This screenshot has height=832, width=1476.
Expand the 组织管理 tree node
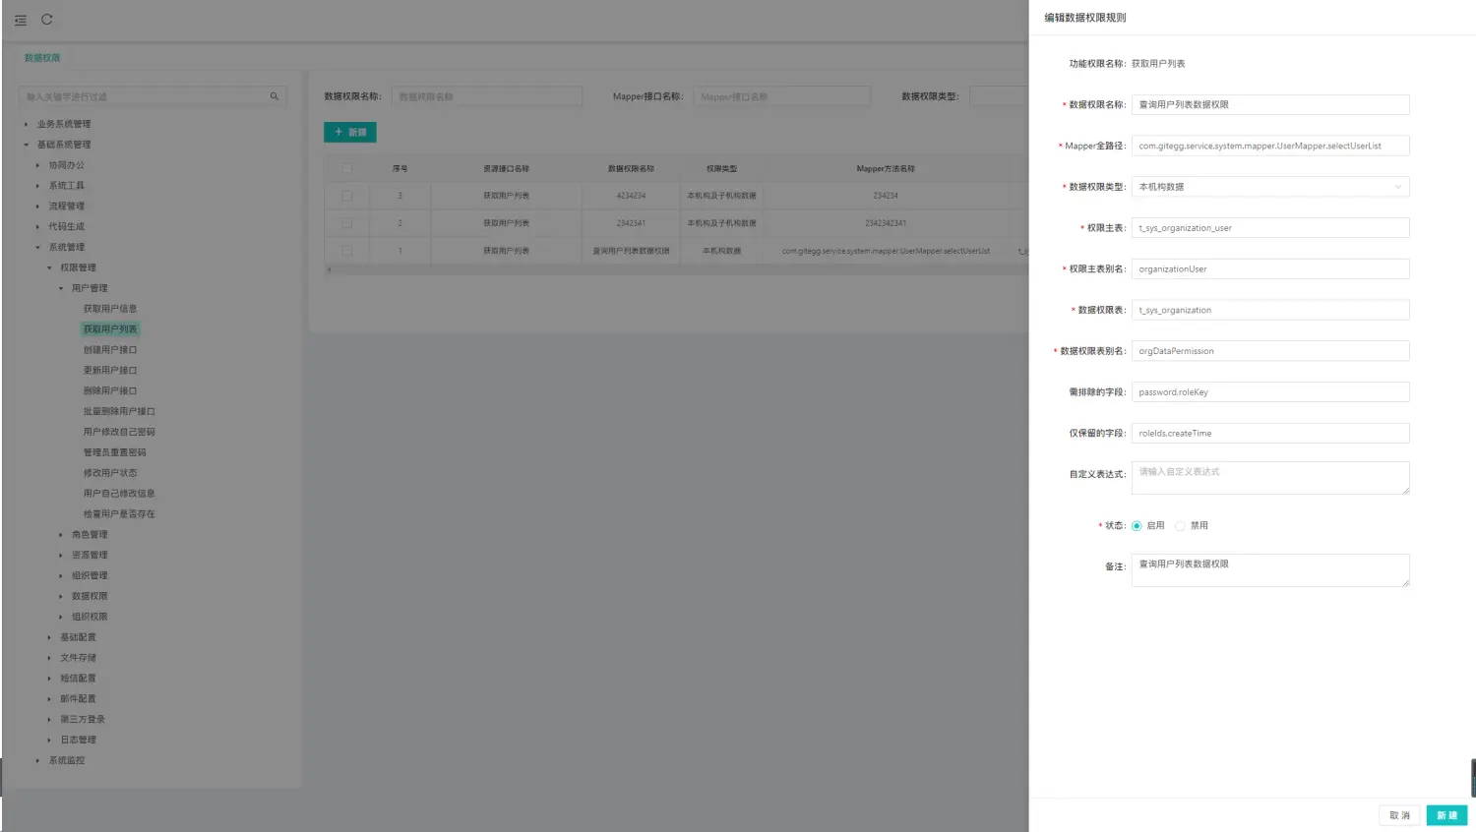pos(61,576)
